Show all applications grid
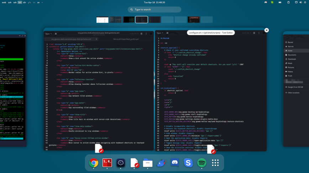Viewport: 309px width, 173px height. [x=215, y=163]
